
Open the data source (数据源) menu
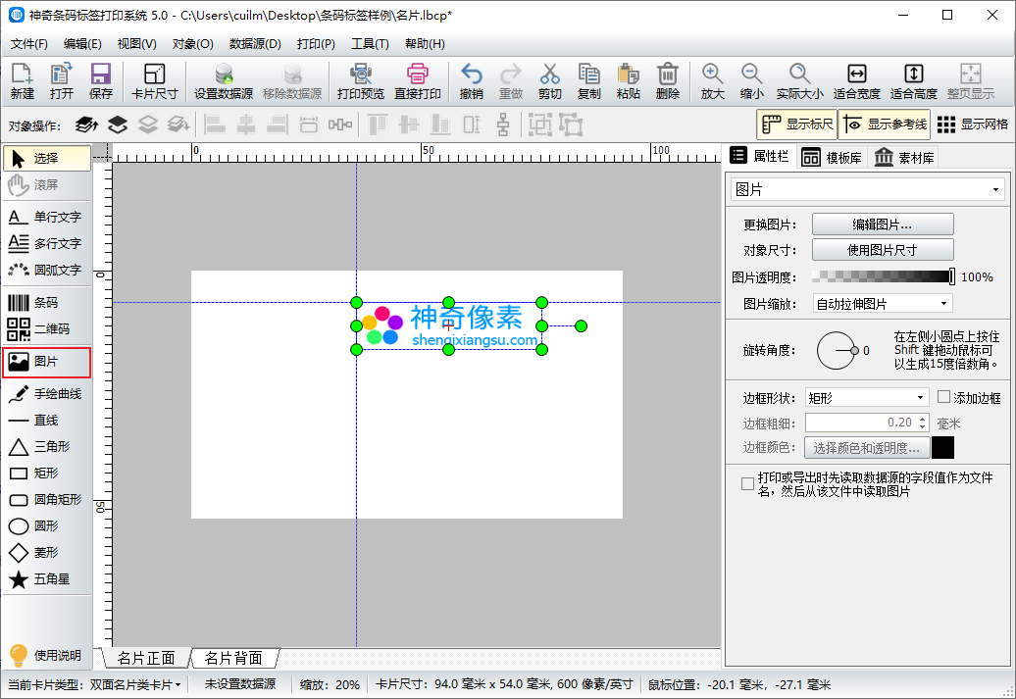[255, 44]
